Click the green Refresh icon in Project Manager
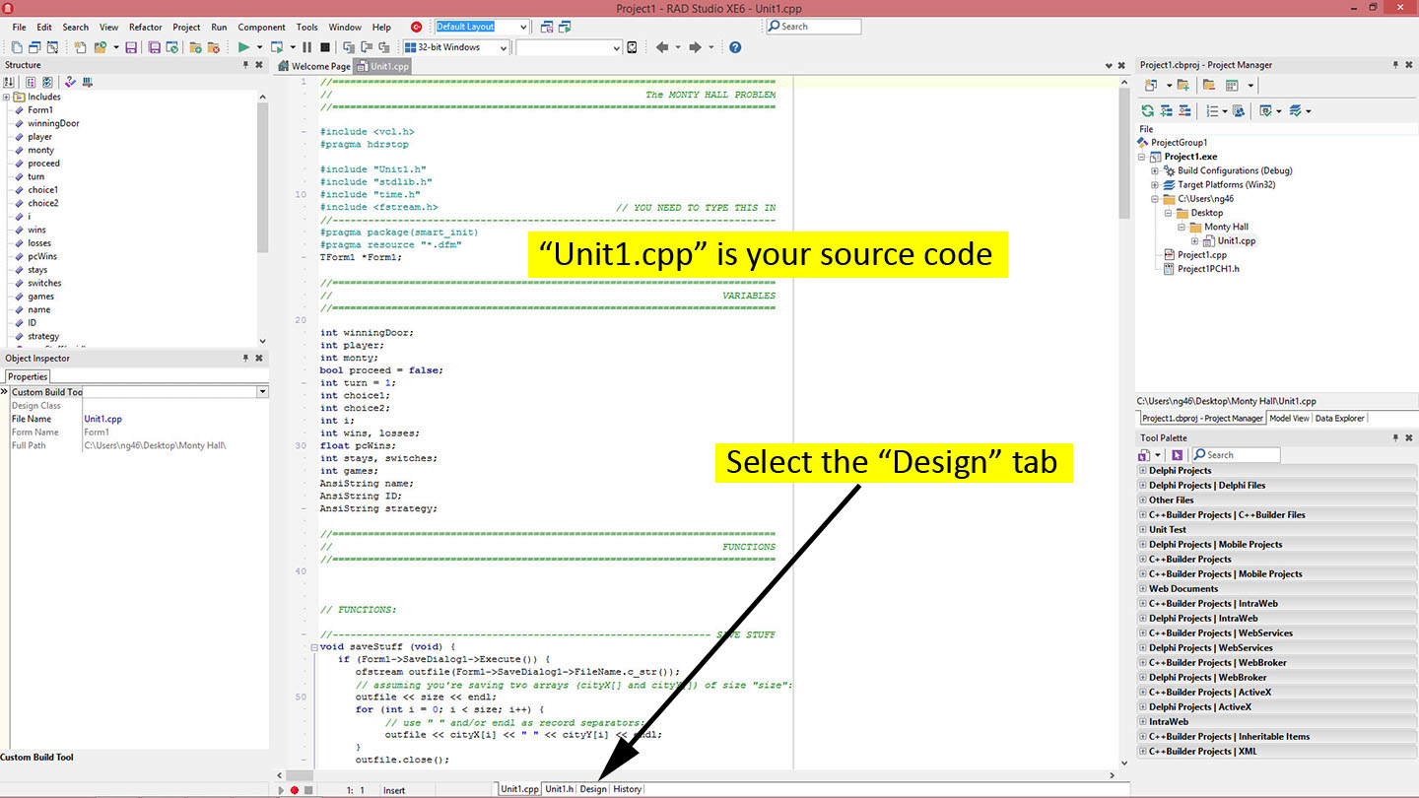This screenshot has width=1419, height=798. 1147,110
